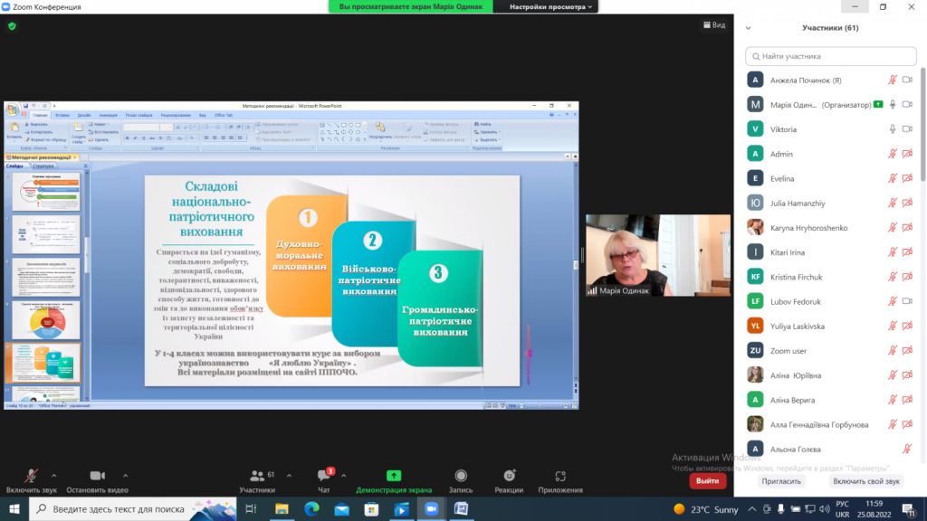Click taskbar search box Введите здесь текст
Image resolution: width=927 pixels, height=521 pixels.
tap(132, 508)
